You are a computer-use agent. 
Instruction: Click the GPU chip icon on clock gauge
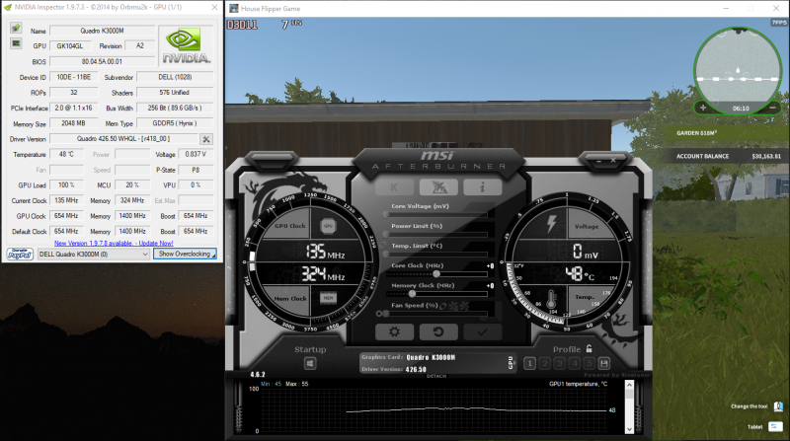tap(328, 226)
